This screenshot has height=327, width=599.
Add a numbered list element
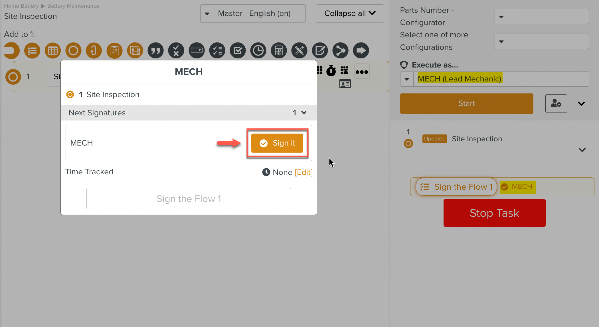[x=32, y=50]
